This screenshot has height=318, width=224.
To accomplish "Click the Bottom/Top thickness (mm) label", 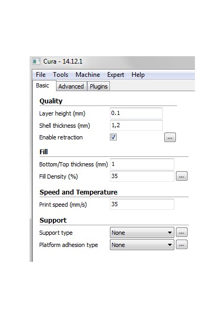I will pyautogui.click(x=73, y=164).
